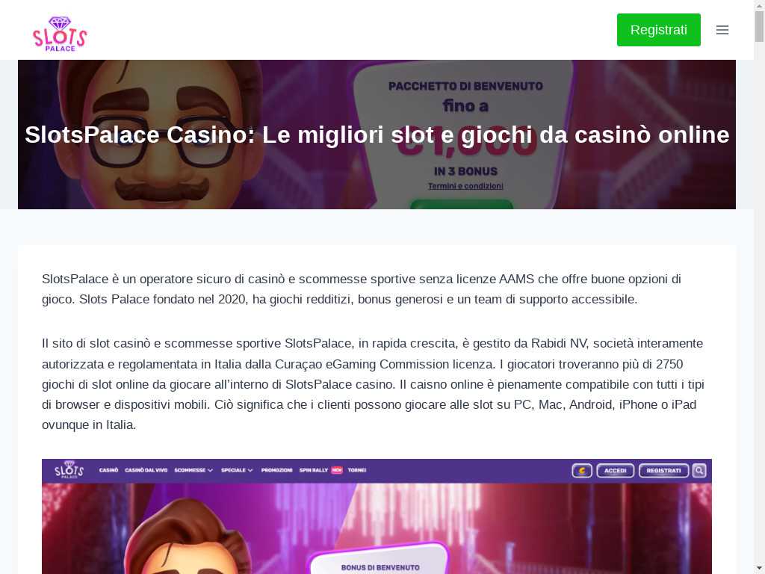Click the search magnifier icon in screenshot
The width and height of the screenshot is (765, 574).
699,471
